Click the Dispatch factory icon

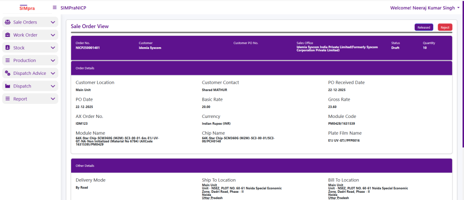8,86
